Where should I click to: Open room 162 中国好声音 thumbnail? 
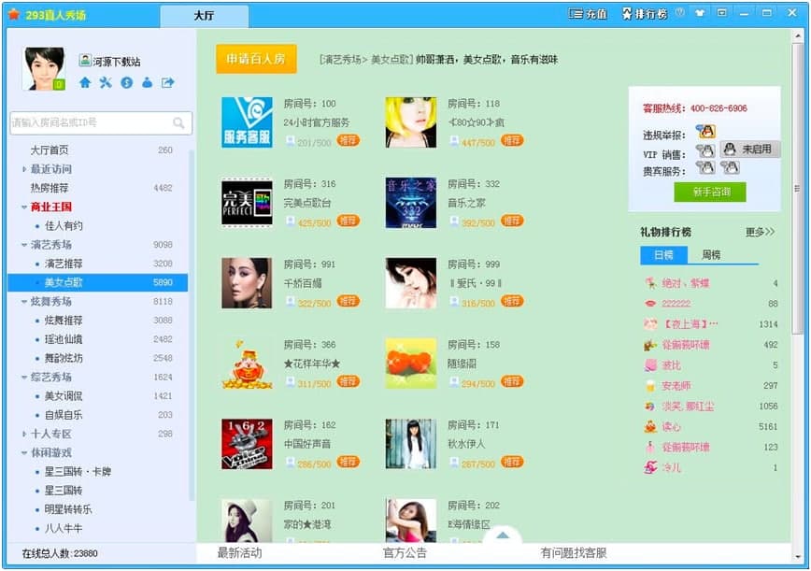pos(247,444)
